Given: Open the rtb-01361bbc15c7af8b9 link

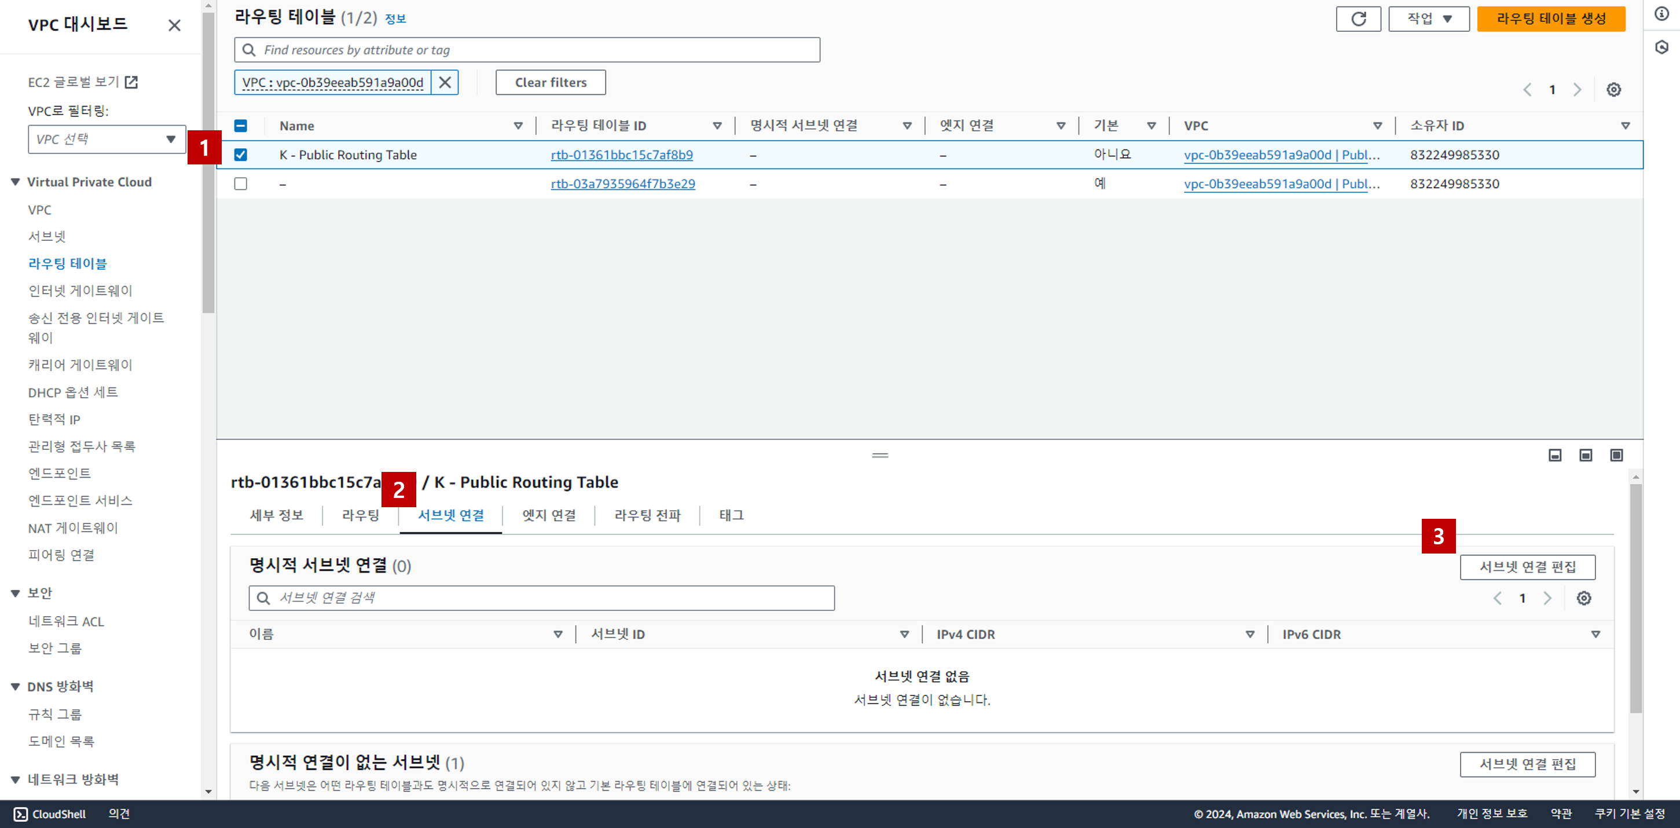Looking at the screenshot, I should coord(622,155).
